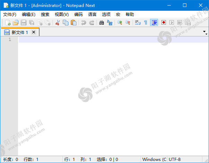Image resolution: width=209 pixels, height=163 pixels.
Task: Open 文件(F) menu
Action: click(10, 14)
